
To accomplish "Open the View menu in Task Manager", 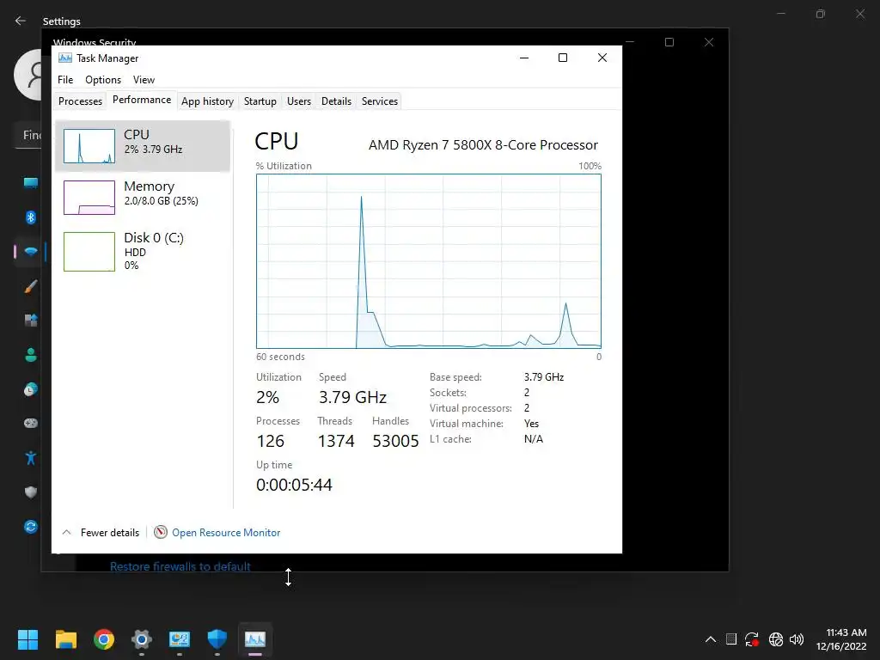I will (x=144, y=80).
